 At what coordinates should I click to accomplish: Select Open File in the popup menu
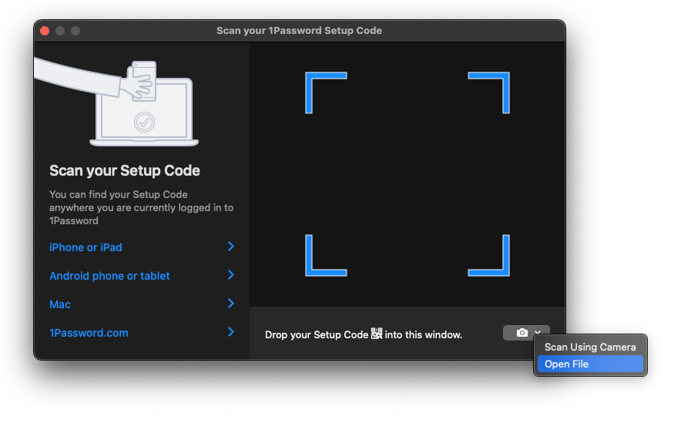pyautogui.click(x=590, y=364)
